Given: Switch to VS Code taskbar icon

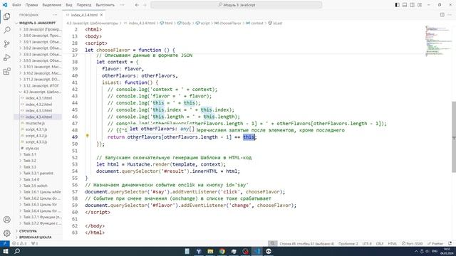Looking at the screenshot, I should 257,251.
